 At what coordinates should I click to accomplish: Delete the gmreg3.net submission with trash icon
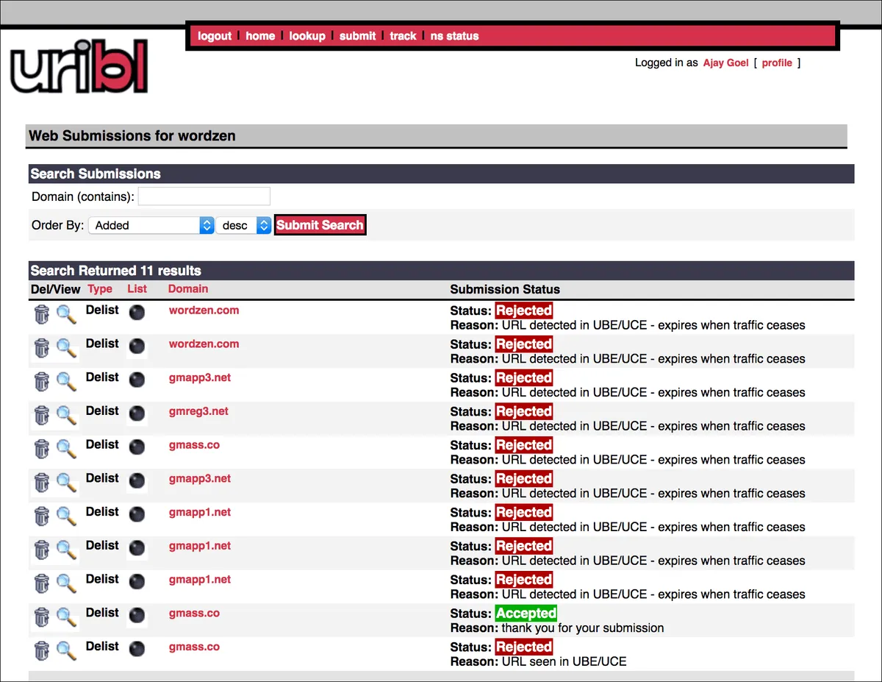click(x=42, y=416)
